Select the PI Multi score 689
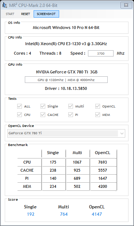 pos(77,178)
